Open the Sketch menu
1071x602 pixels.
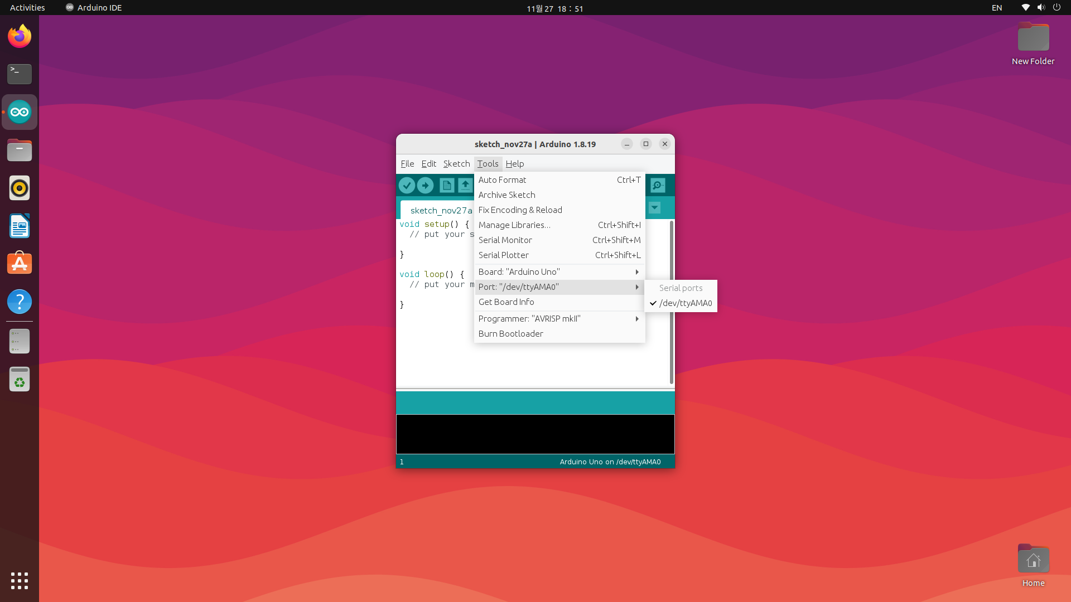pos(456,164)
